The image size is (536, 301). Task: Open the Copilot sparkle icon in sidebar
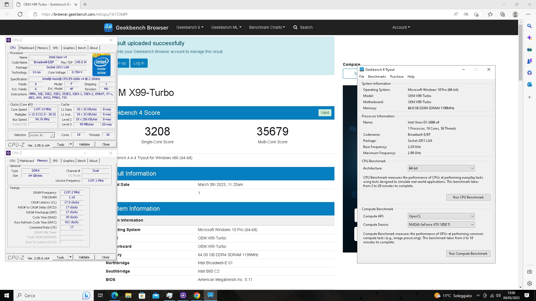529,38
